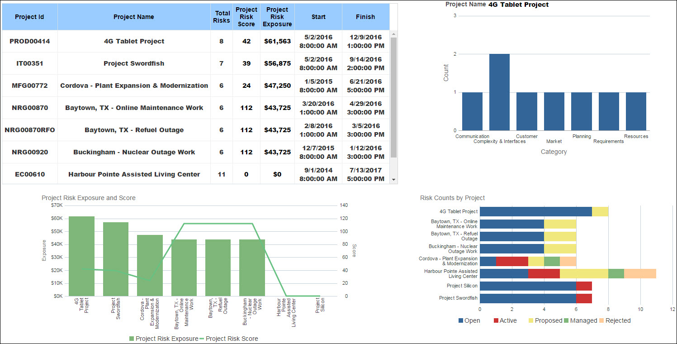
Task: Sort by the Project Risk Score header
Action: pyautogui.click(x=246, y=17)
